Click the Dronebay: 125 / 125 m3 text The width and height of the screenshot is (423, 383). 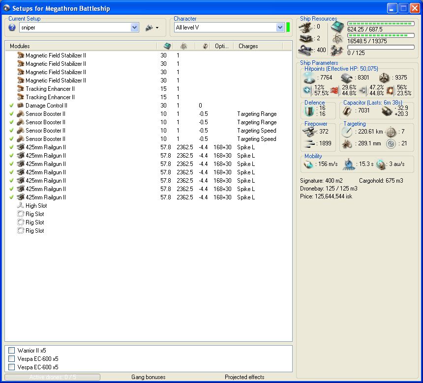pyautogui.click(x=329, y=189)
